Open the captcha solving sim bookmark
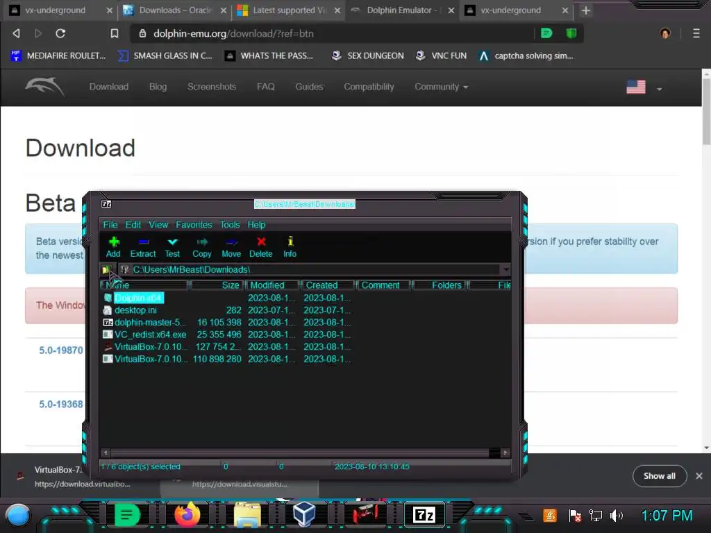Viewport: 711px width, 533px height. pos(526,56)
